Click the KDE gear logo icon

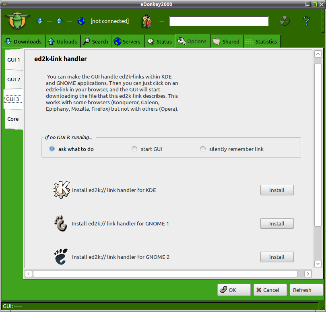click(x=61, y=190)
